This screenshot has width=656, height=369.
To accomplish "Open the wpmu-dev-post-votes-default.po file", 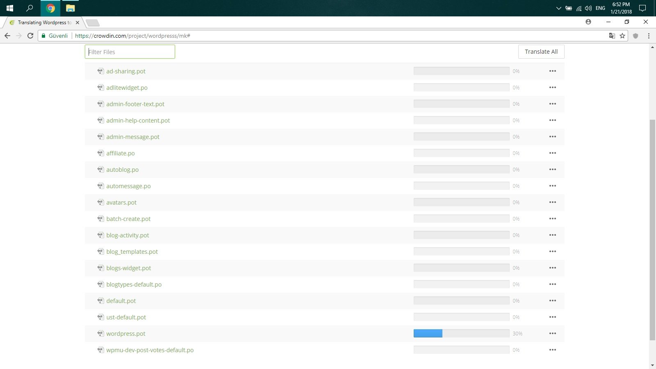I will [x=150, y=350].
